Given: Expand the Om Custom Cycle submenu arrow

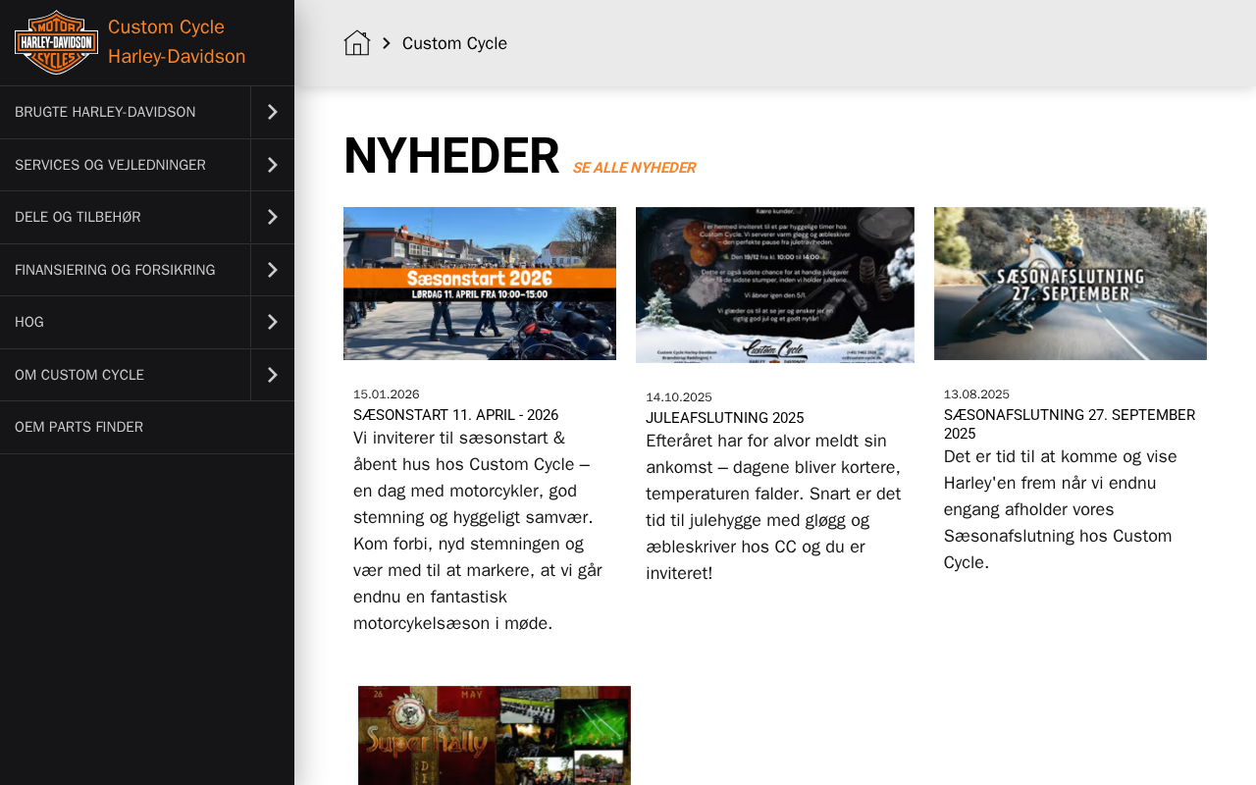Looking at the screenshot, I should coord(273,375).
